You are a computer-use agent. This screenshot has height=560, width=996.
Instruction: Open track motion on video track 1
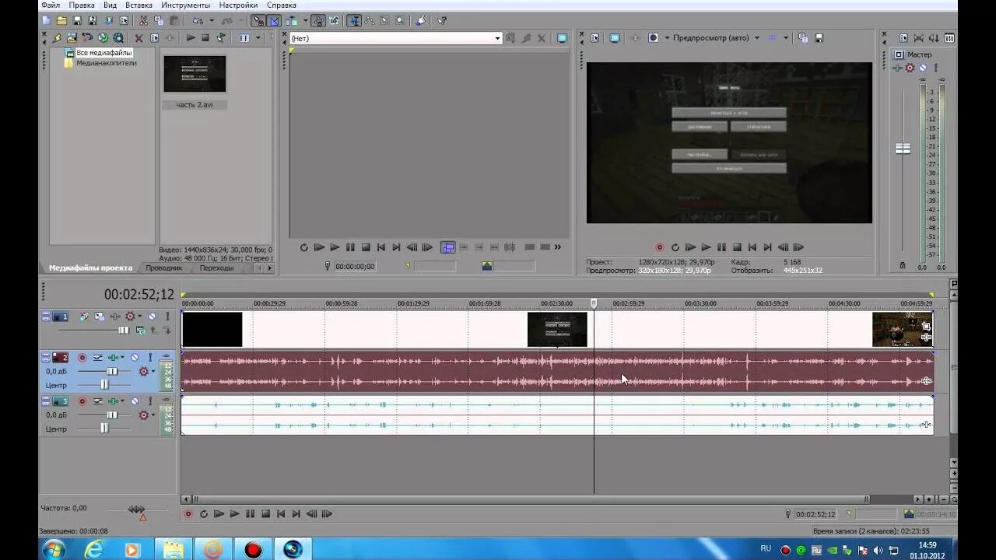pyautogui.click(x=100, y=316)
